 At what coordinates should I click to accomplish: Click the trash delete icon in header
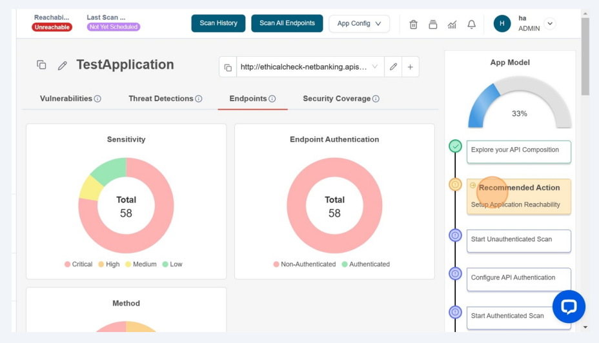click(413, 24)
